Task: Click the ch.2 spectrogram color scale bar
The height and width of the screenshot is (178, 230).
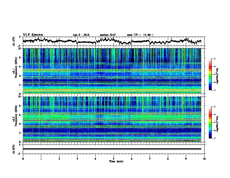Action: (210, 122)
